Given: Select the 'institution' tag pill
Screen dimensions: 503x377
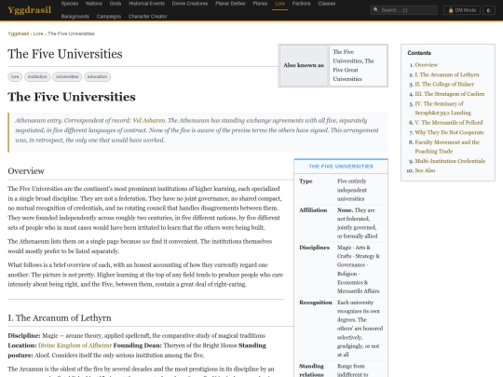Looking at the screenshot, I should pyautogui.click(x=37, y=76).
